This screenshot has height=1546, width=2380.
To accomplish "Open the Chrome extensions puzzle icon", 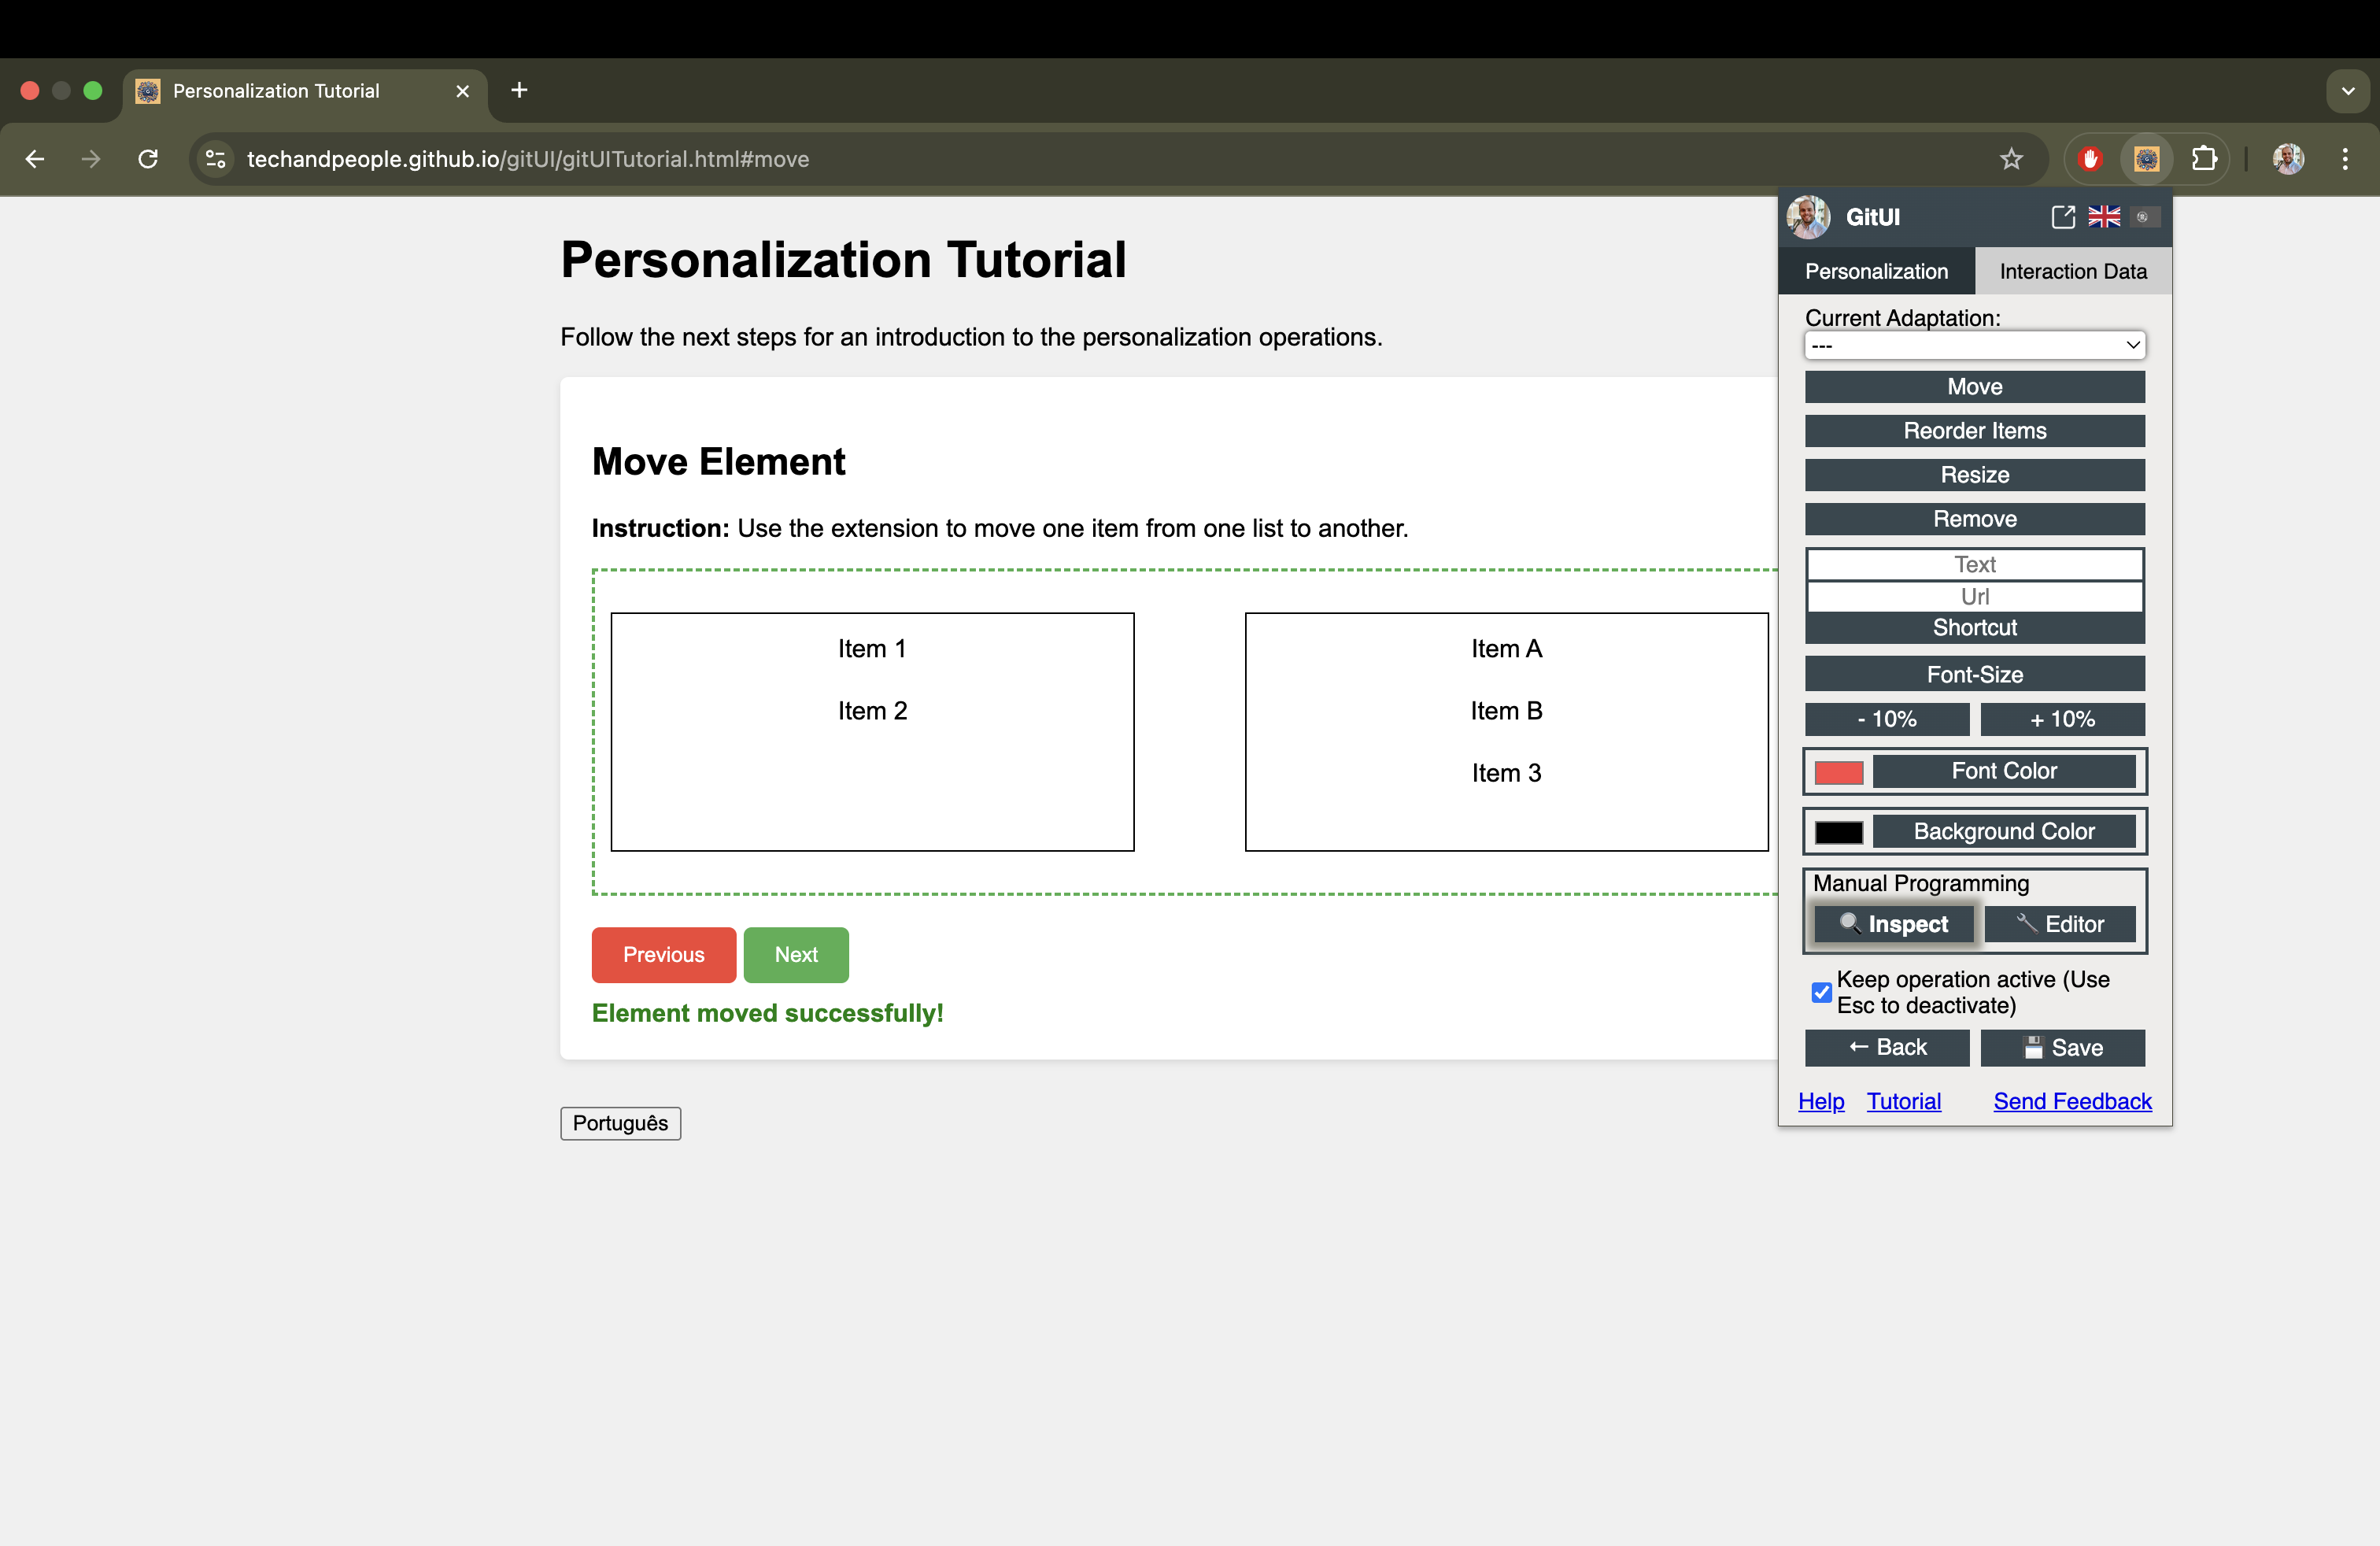I will click(2204, 158).
